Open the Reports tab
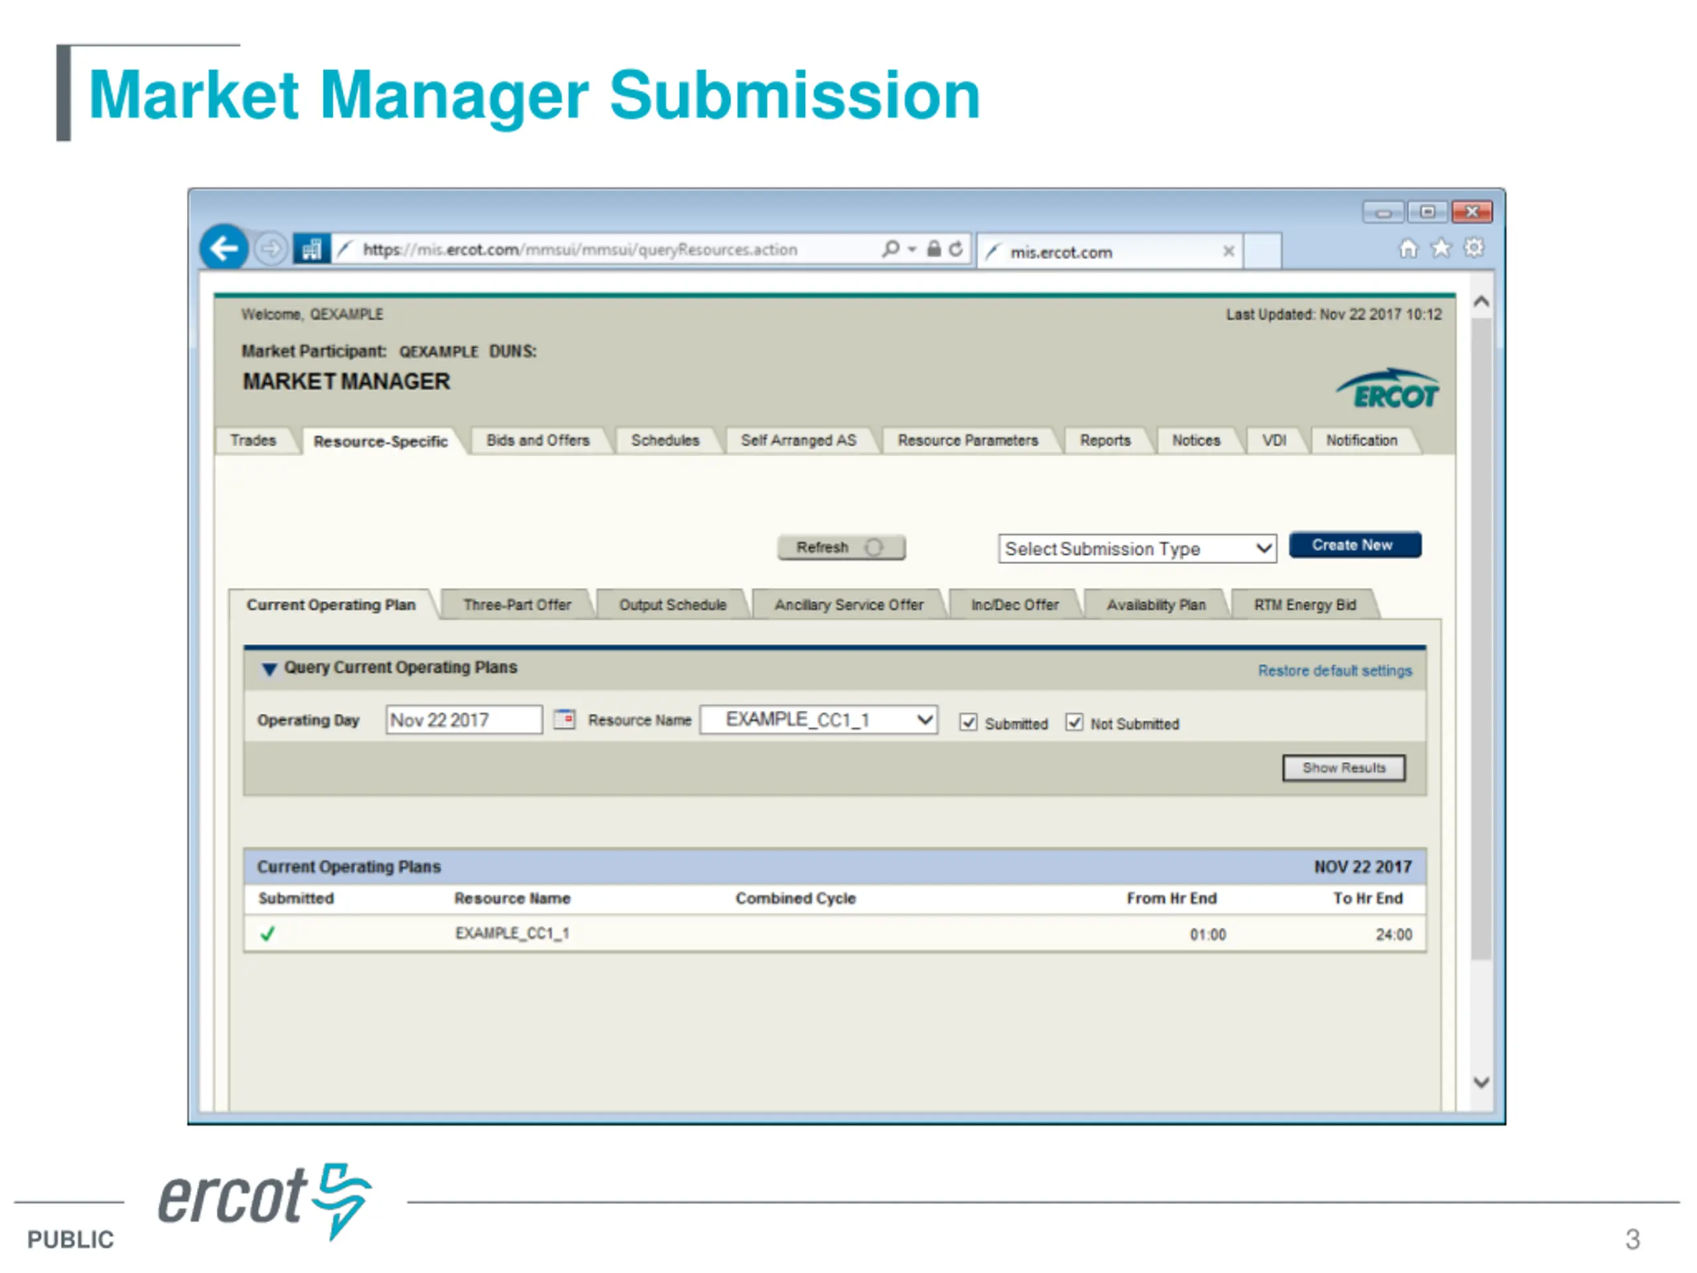Screen dimensions: 1697x1273 (x=1106, y=440)
